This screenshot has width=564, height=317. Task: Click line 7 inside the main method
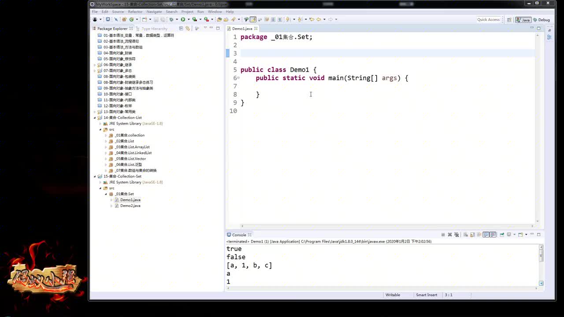pyautogui.click(x=388, y=86)
